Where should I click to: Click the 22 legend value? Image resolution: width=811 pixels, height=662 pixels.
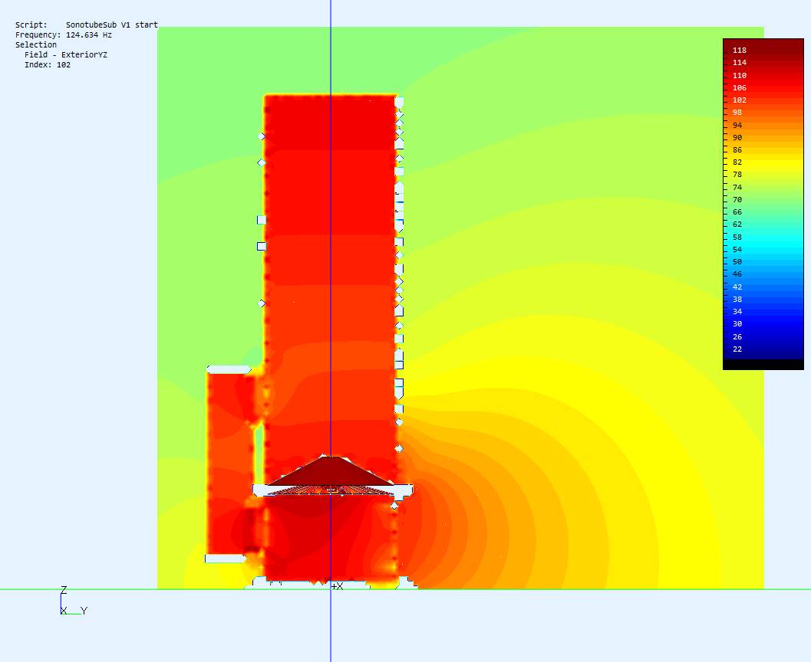point(737,349)
